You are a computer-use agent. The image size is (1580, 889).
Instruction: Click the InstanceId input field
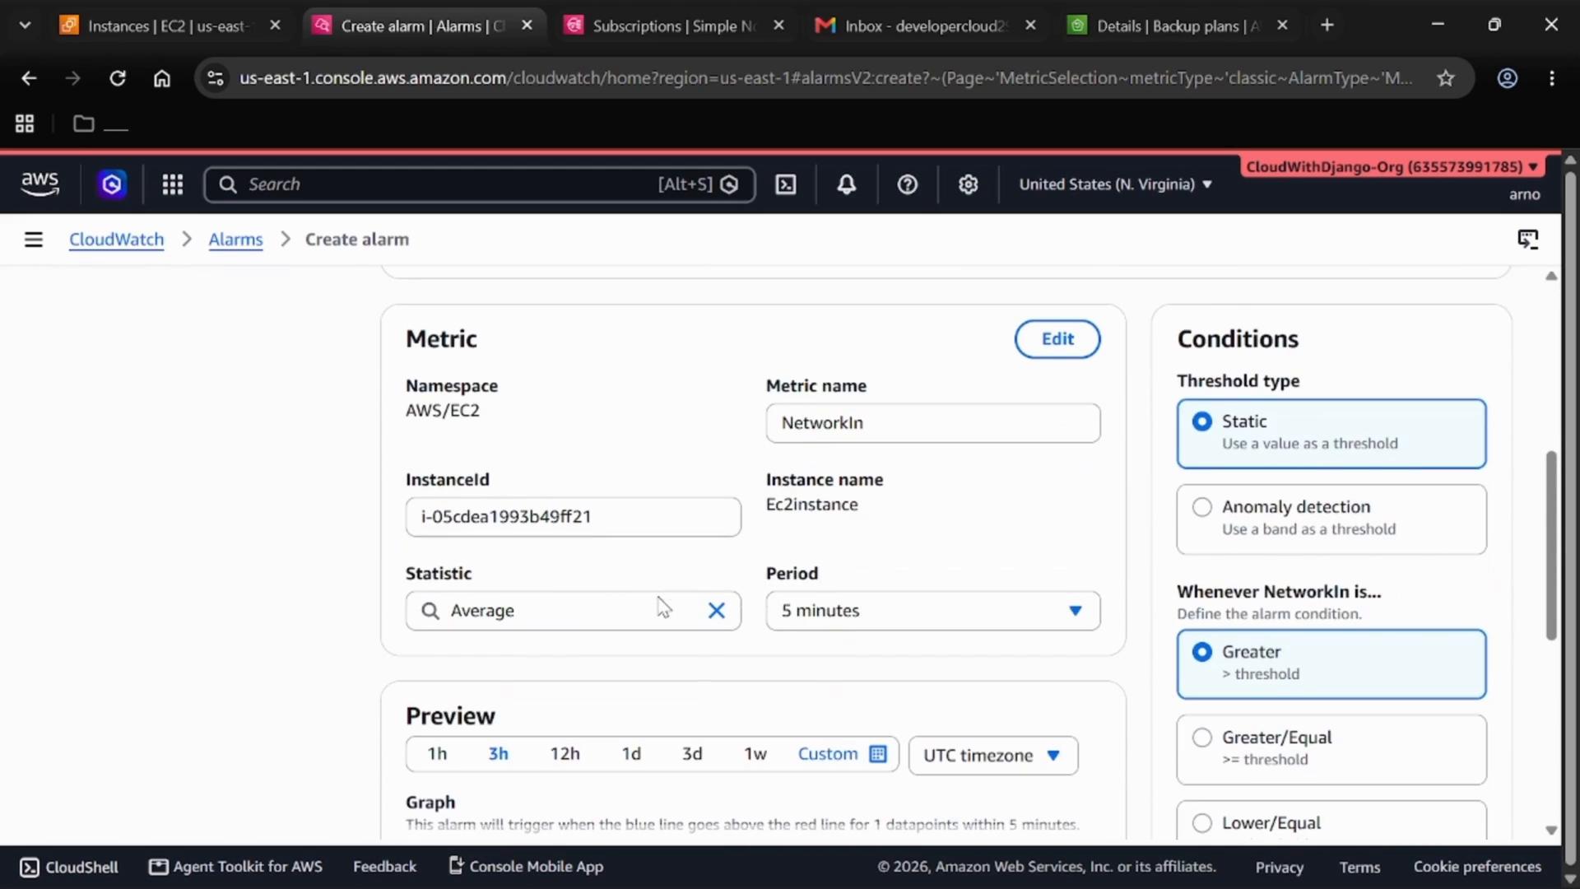pos(574,517)
